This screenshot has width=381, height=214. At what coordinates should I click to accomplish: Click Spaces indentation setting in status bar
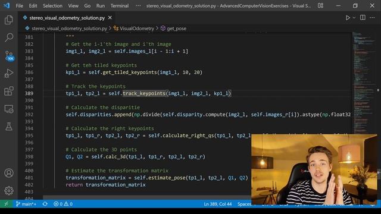click(245, 204)
